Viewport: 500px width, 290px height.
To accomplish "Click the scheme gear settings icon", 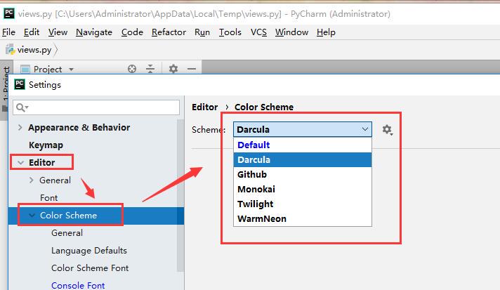I will click(x=388, y=130).
